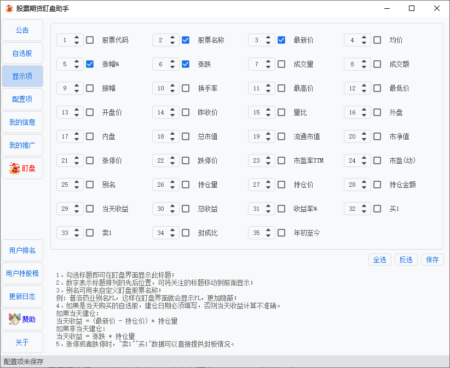Increase the 股票代码 order spinner
This screenshot has height=368, width=450.
[77, 37]
